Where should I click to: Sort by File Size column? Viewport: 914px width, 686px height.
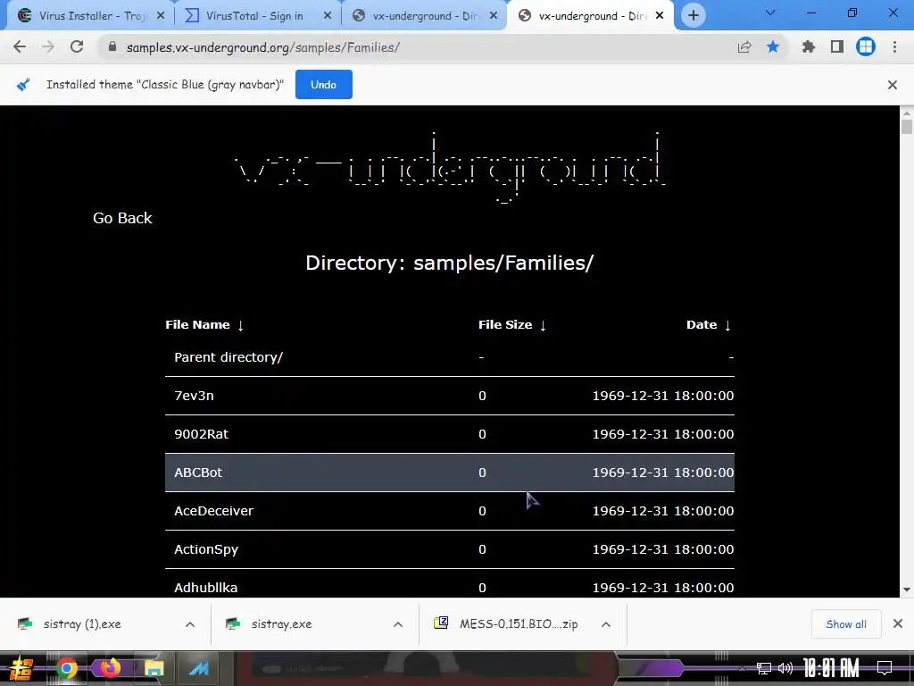pos(511,325)
